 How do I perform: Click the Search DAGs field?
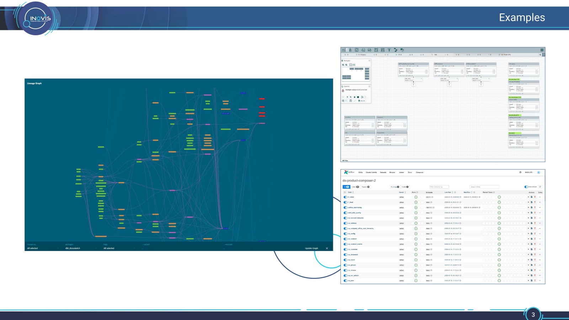484,187
